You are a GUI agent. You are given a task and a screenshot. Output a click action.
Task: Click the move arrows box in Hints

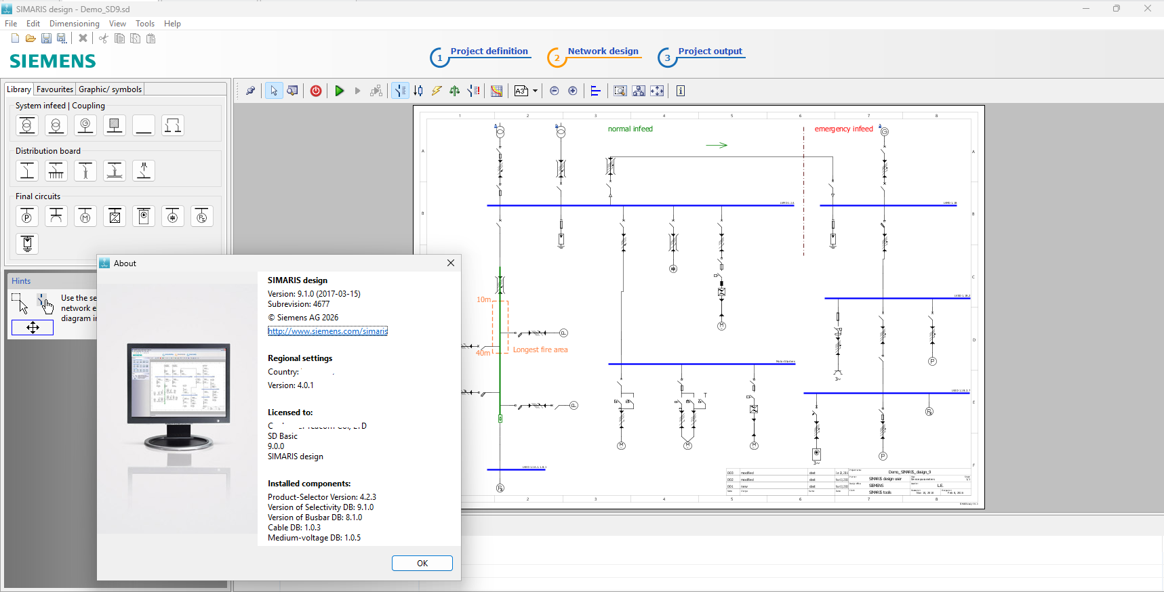pyautogui.click(x=33, y=328)
